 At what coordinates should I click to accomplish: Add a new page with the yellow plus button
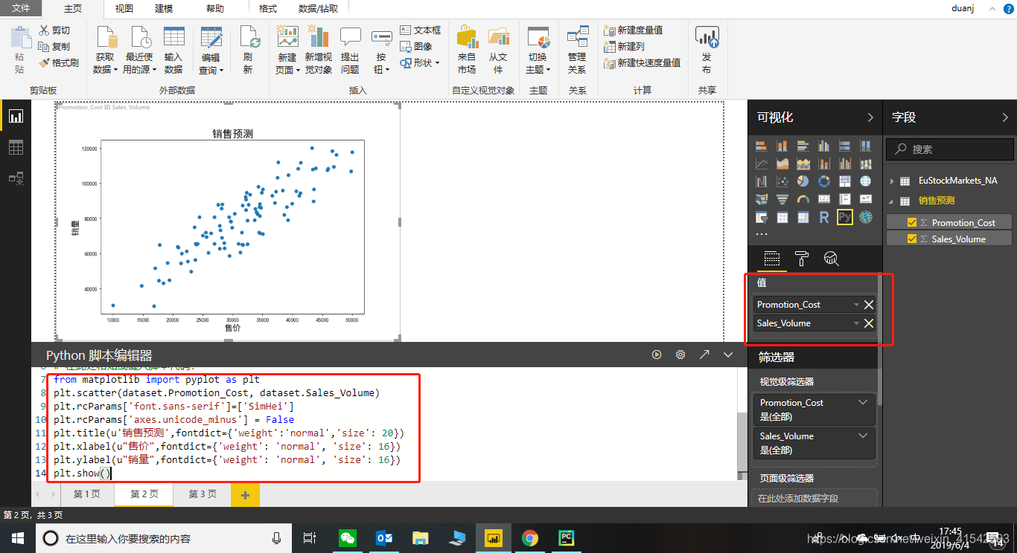pos(245,494)
